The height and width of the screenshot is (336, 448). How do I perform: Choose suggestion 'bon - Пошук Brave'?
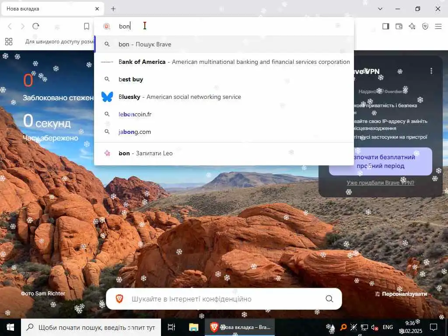pos(224,44)
